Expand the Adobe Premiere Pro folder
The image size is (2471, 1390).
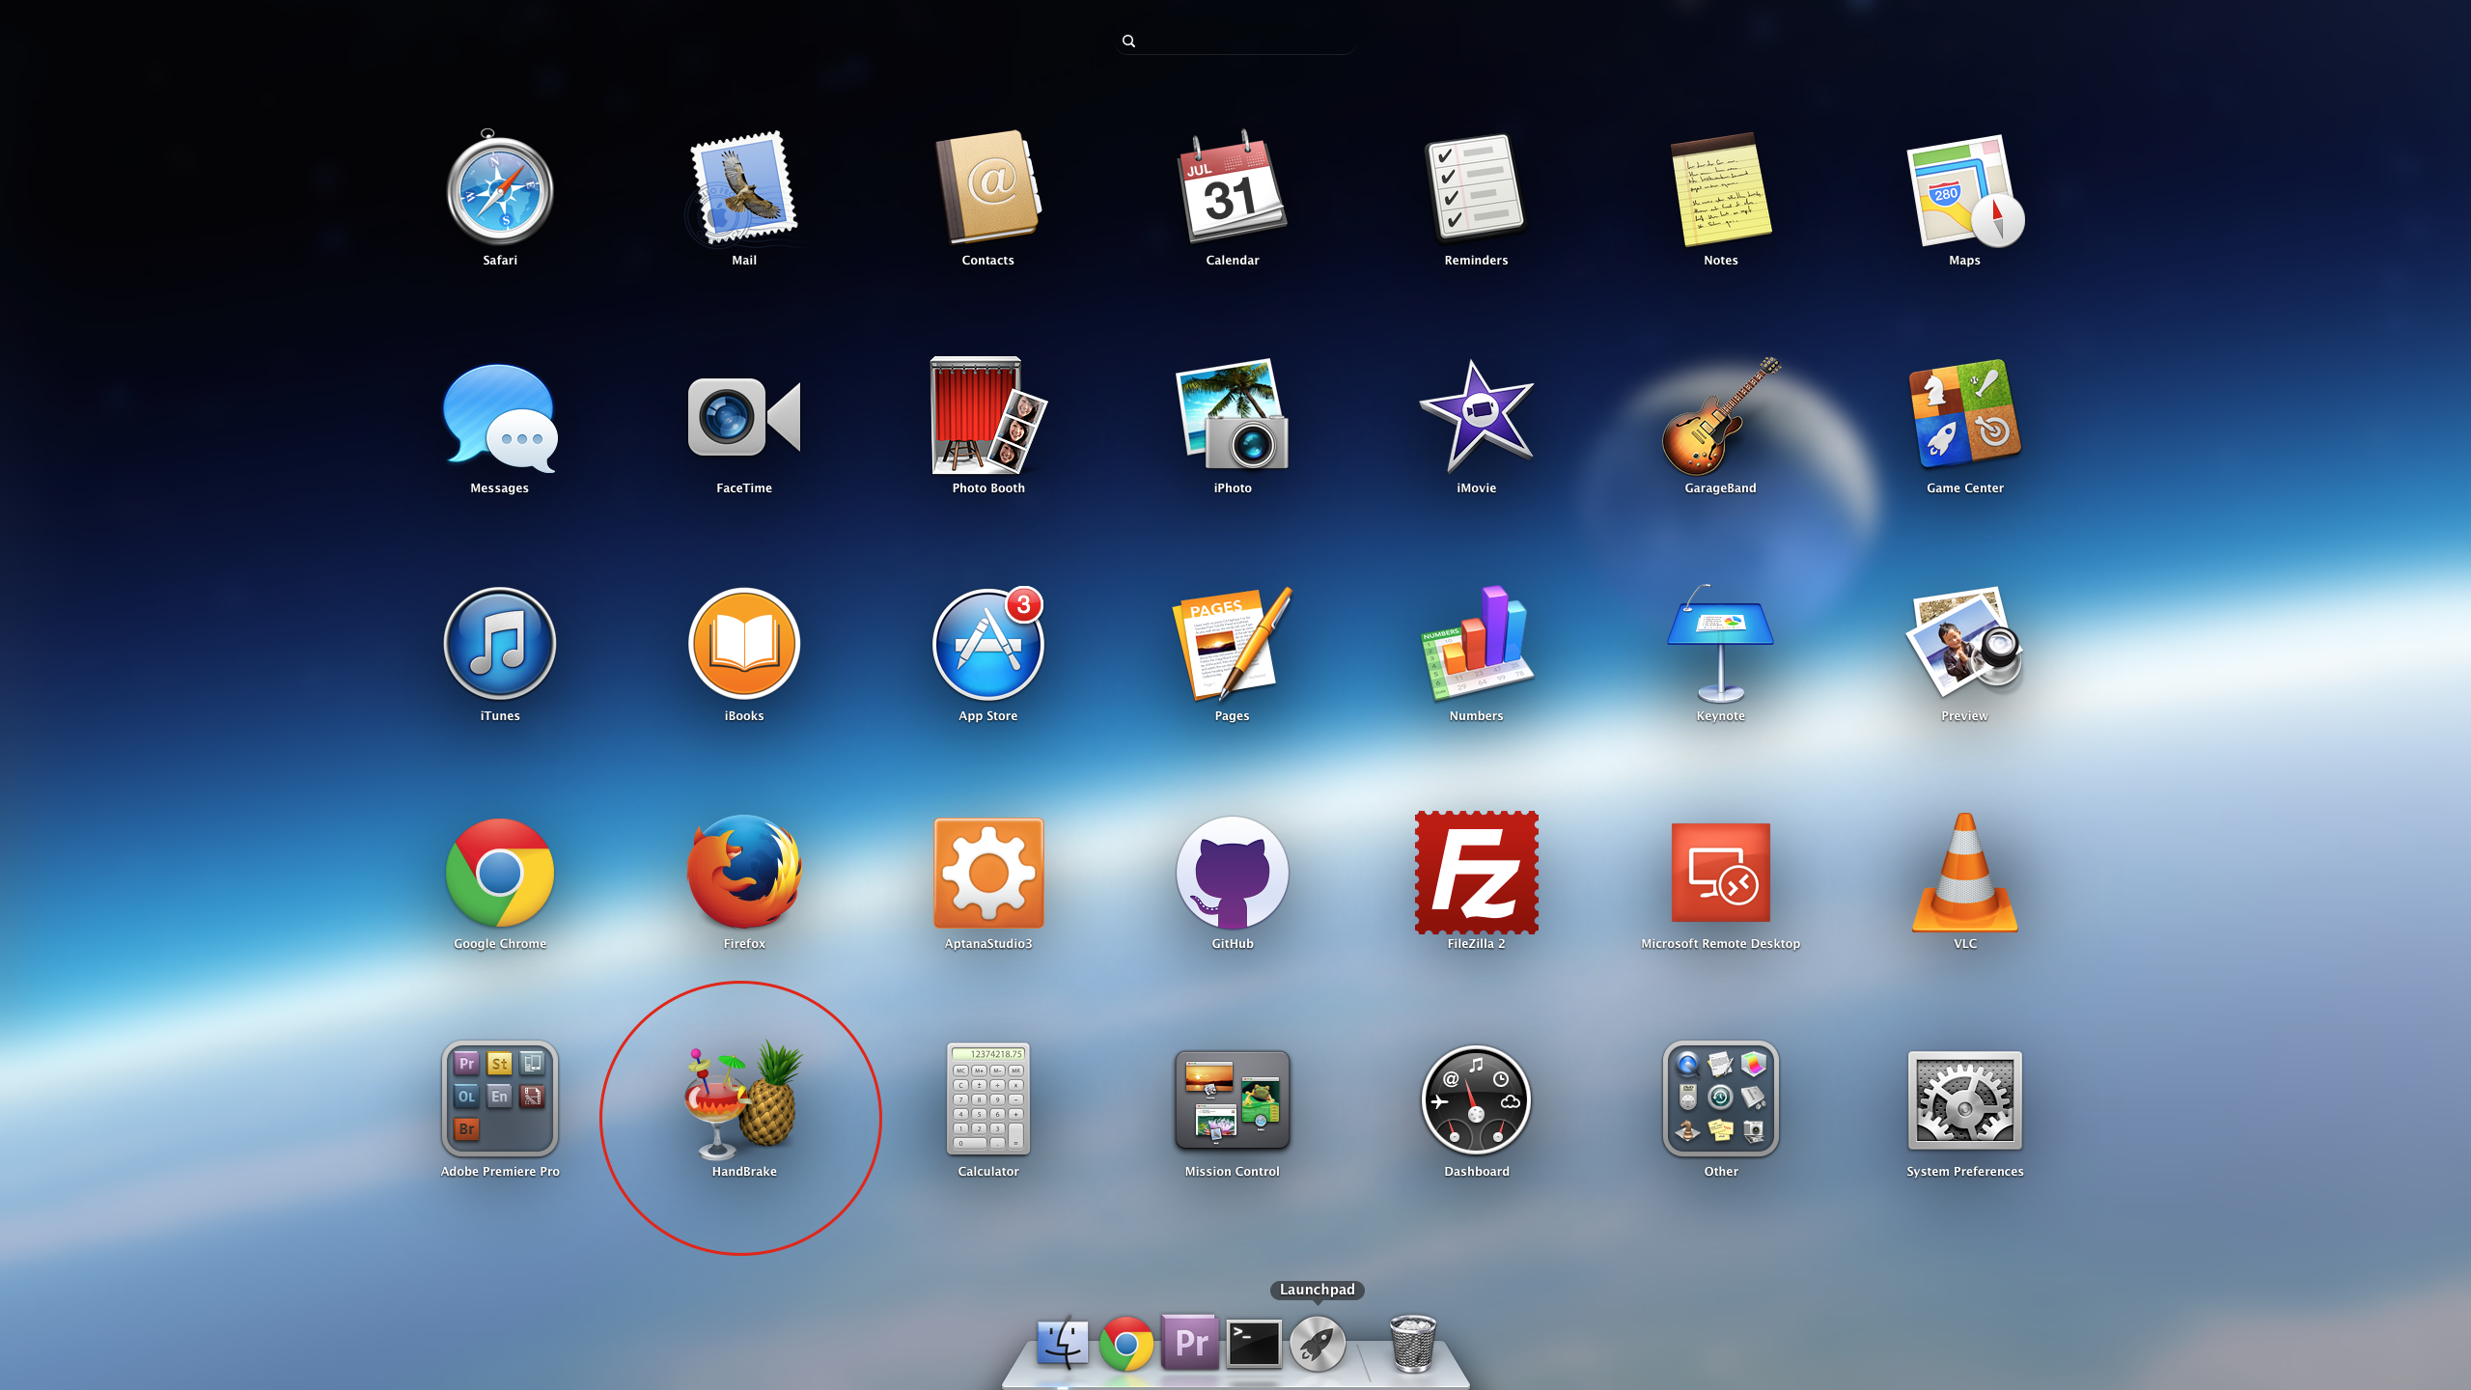pyautogui.click(x=499, y=1100)
